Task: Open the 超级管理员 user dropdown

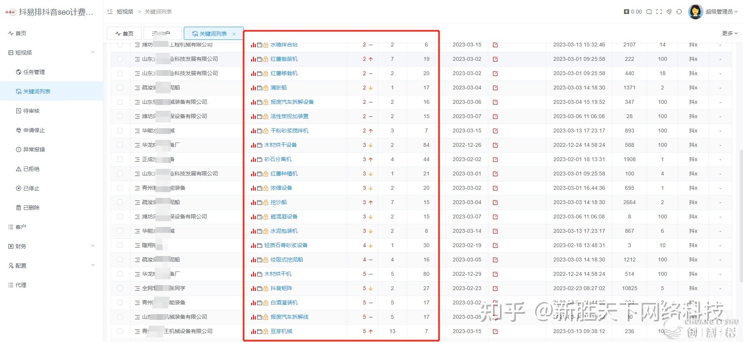Action: coord(721,12)
